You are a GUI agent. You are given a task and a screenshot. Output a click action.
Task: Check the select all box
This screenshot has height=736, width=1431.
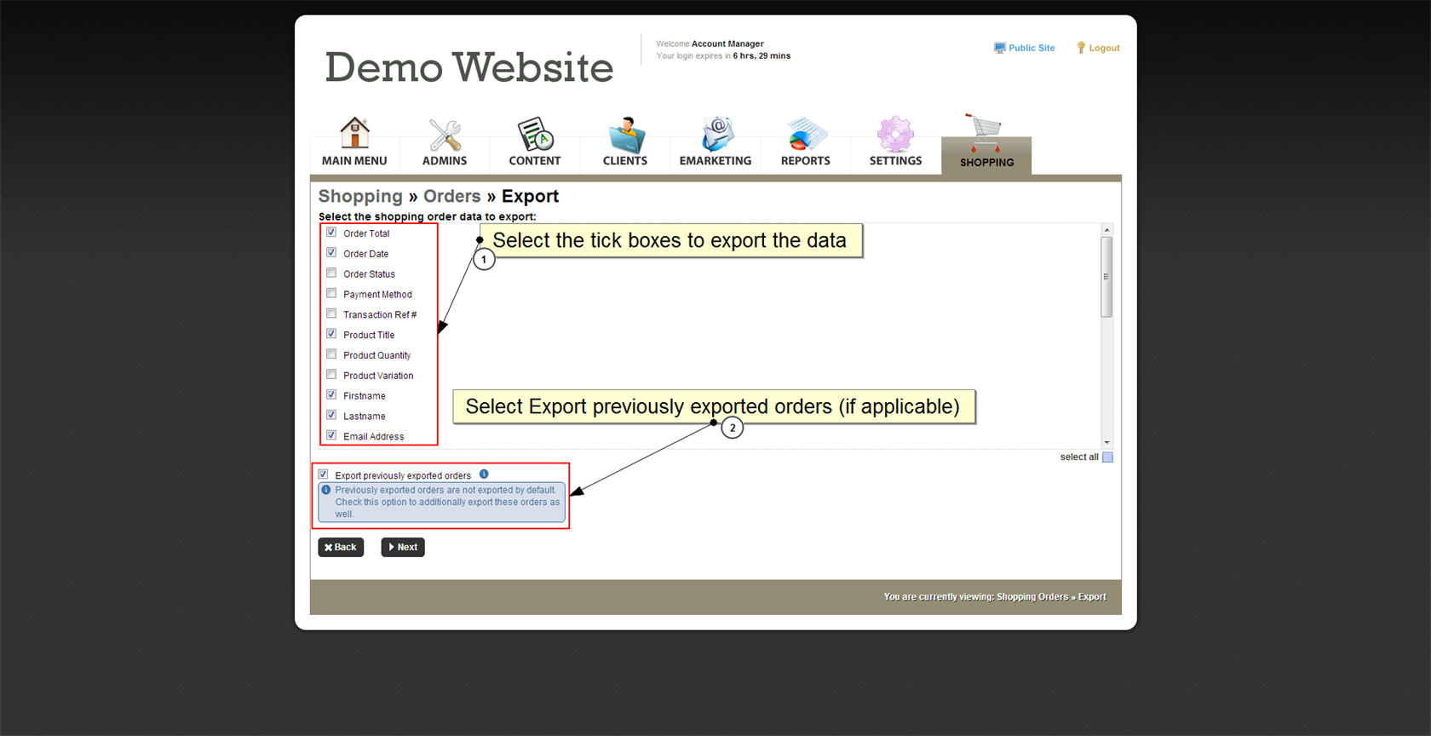click(1107, 457)
